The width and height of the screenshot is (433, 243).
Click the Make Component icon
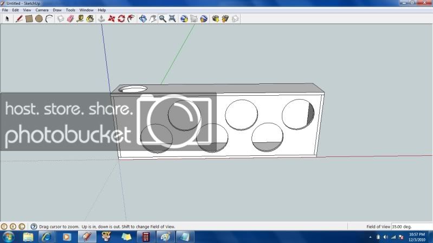[61, 19]
